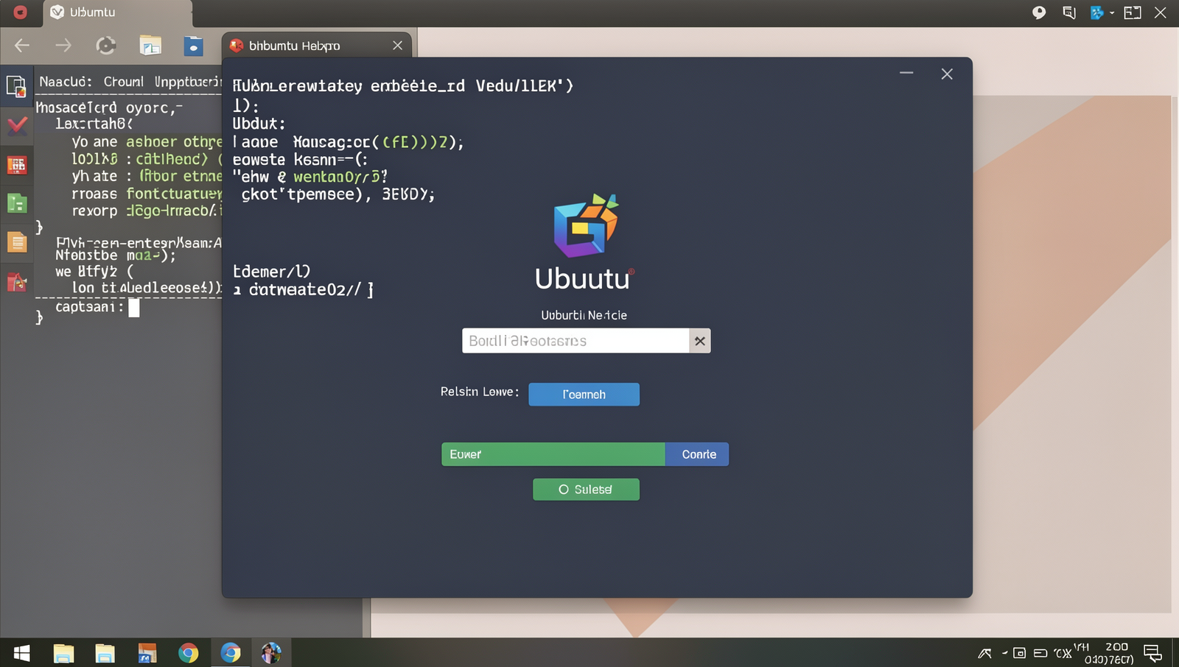Click the split layout icon in top bar
1179x667 pixels.
(1133, 13)
